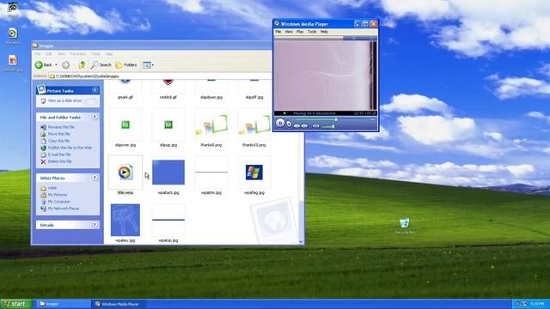Skip to next track in Media Player
550x309 pixels.
[x=304, y=126]
